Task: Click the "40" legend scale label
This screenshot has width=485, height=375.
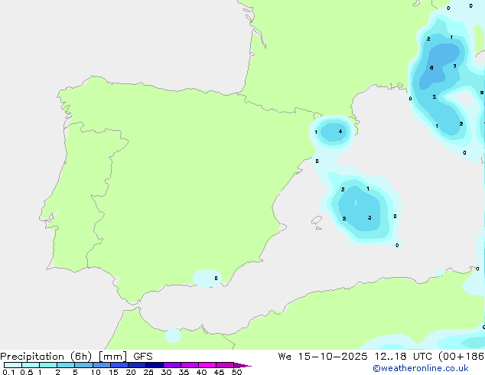Action: (201, 372)
